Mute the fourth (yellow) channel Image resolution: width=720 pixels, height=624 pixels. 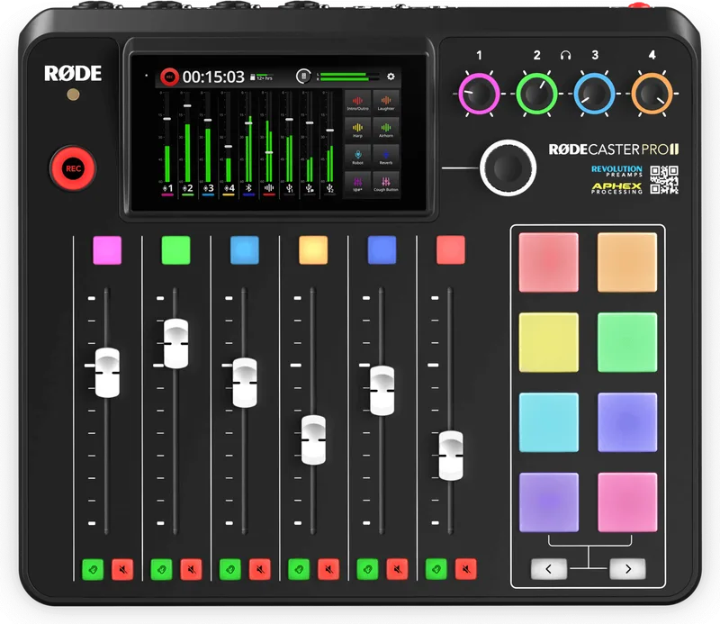click(328, 570)
